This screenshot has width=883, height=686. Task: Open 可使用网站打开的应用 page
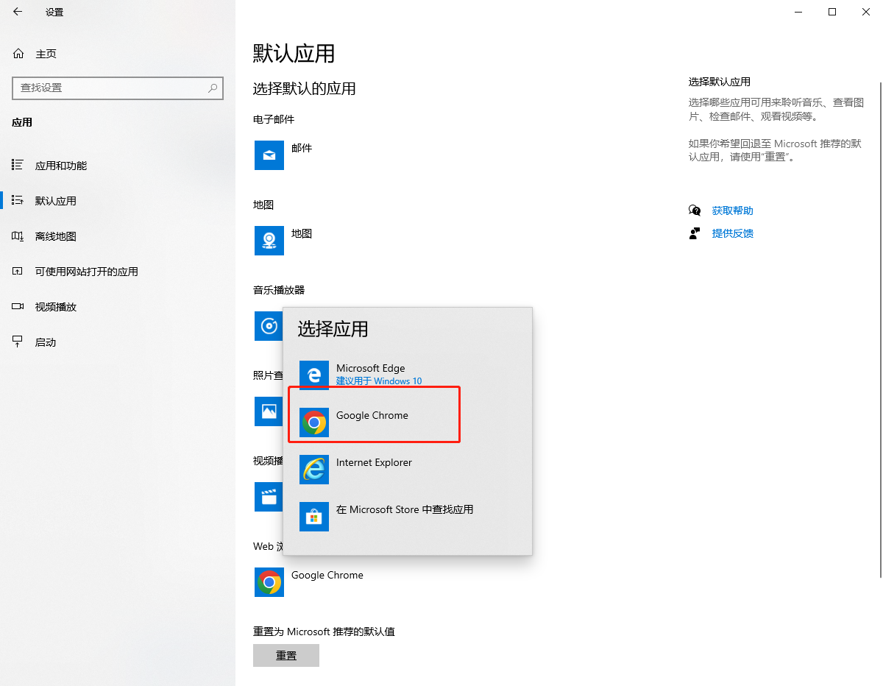point(86,272)
